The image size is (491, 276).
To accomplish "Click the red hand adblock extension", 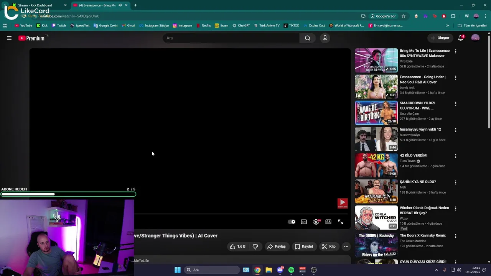I will [x=444, y=16].
